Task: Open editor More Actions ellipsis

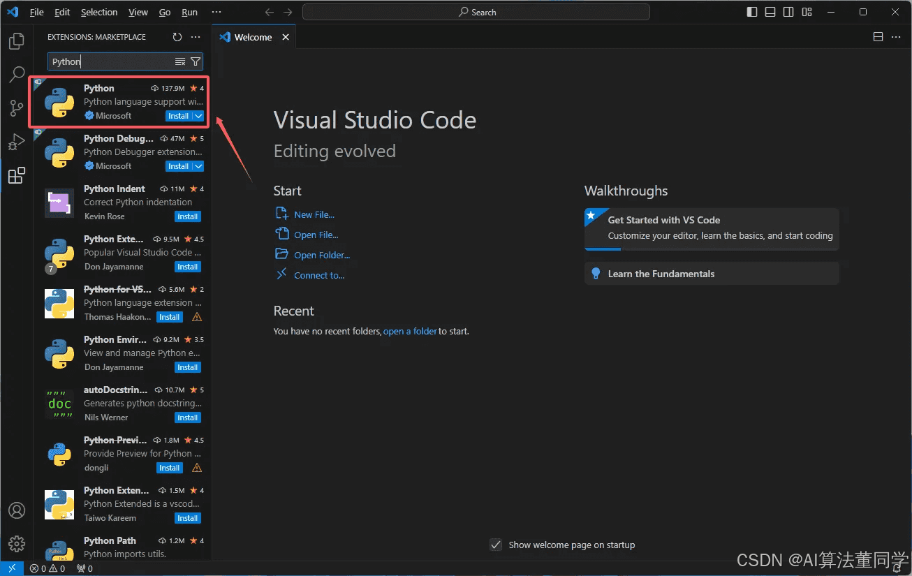Action: click(896, 37)
